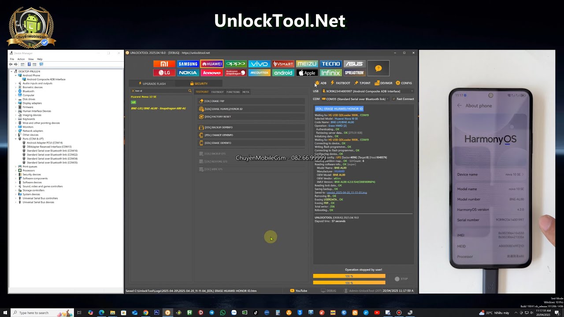
Task: Select the Xiaomi MI brand icon
Action: click(x=164, y=64)
